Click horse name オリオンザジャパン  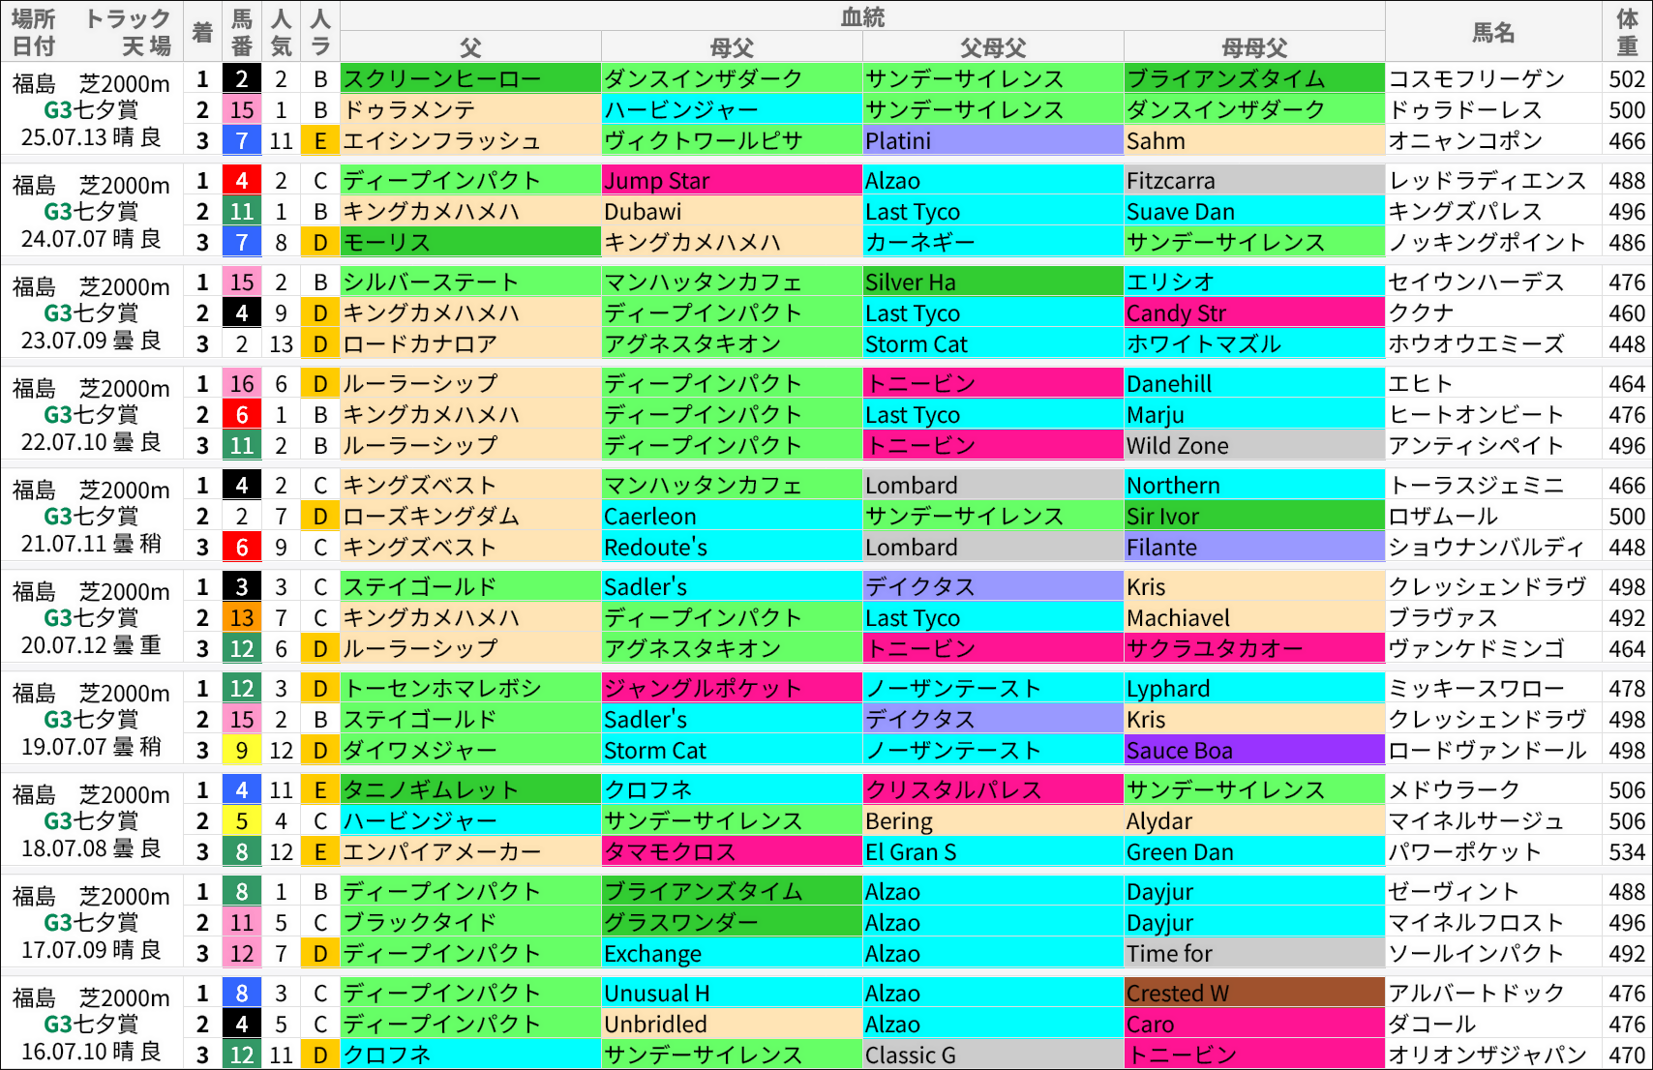[1488, 1055]
